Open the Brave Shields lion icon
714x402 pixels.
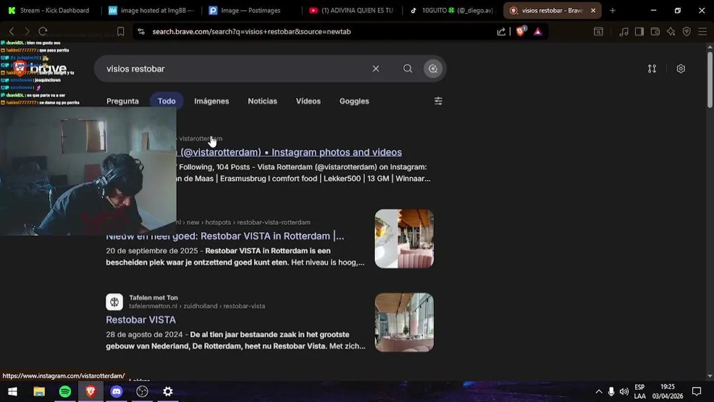tap(520, 32)
